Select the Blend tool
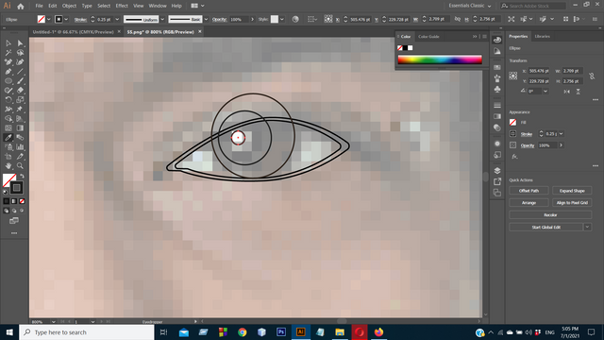 20,137
